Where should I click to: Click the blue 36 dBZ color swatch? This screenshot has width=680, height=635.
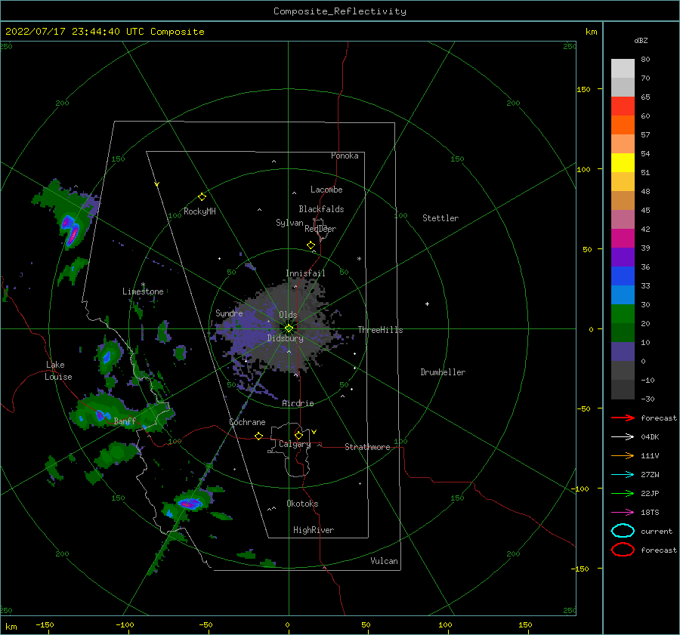point(623,276)
